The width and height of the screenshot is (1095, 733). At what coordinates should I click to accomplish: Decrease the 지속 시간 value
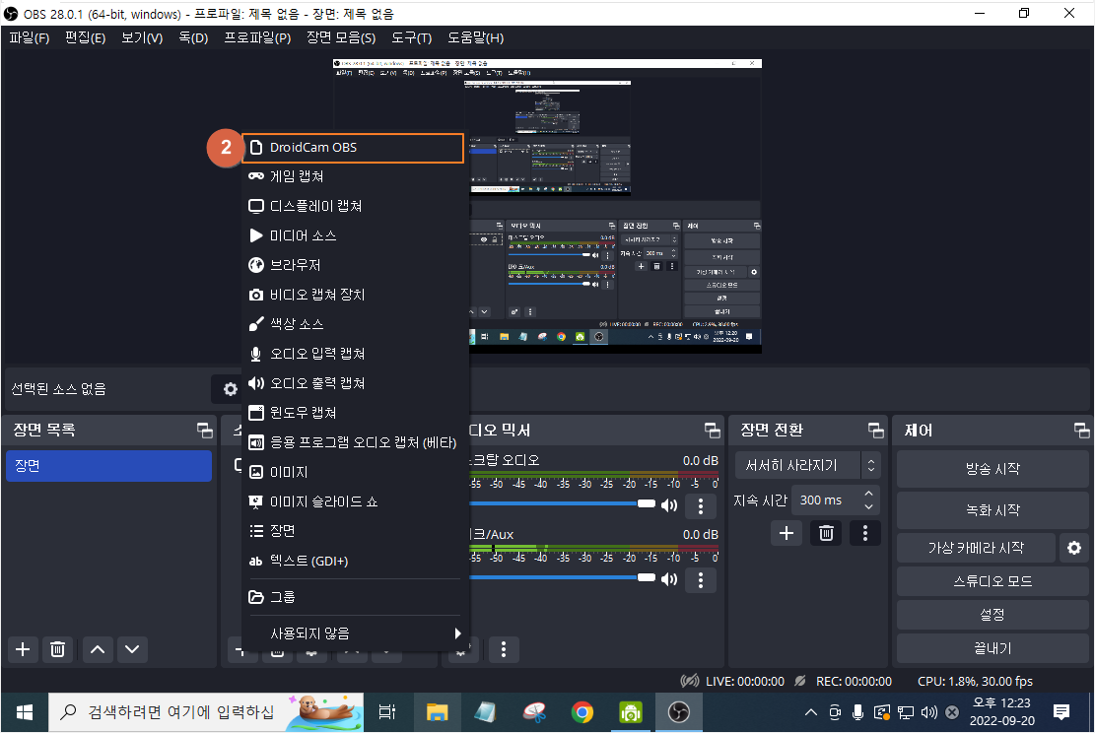point(868,506)
